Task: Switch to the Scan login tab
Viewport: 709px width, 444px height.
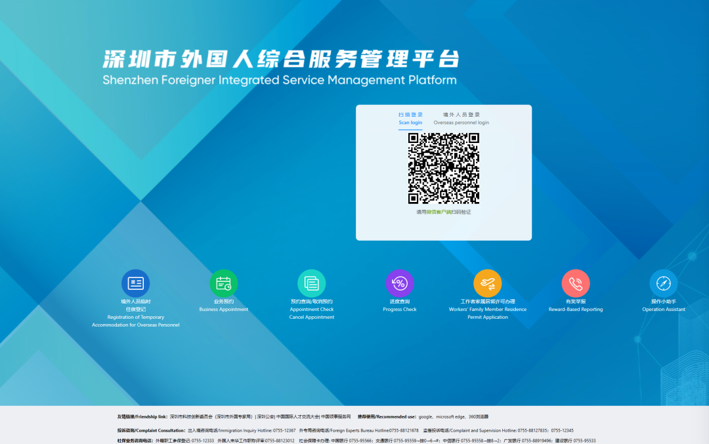Action: pos(410,119)
